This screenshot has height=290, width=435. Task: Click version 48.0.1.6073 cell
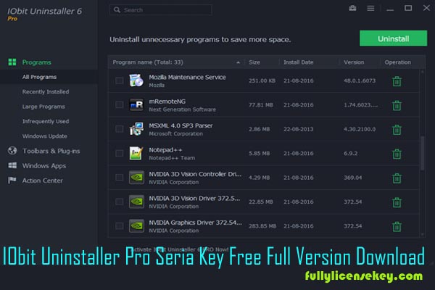pos(360,80)
